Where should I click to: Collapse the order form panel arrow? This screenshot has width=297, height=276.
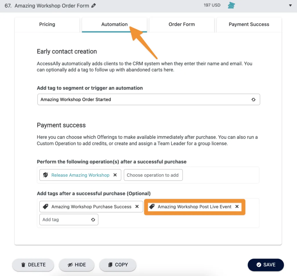point(290,6)
